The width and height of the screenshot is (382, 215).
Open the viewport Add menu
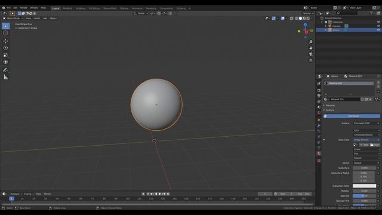click(45, 19)
